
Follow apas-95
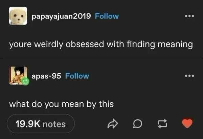tap(77, 76)
